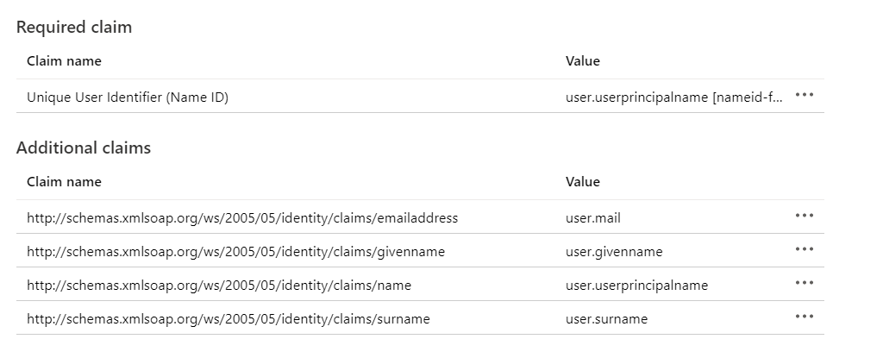Open the emailaddress claim URL entry

[242, 218]
